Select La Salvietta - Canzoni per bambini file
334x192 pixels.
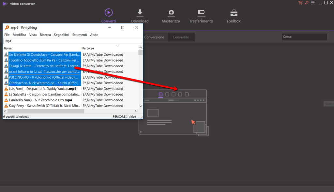click(44, 94)
